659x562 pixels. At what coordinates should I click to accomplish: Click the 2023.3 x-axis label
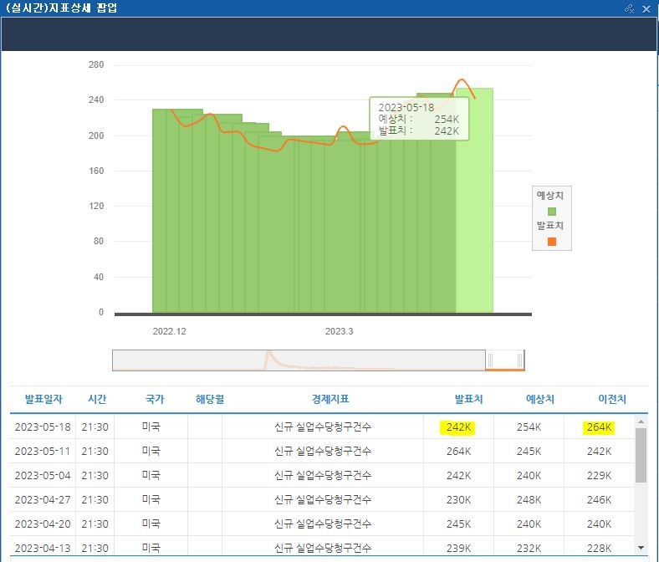point(340,331)
